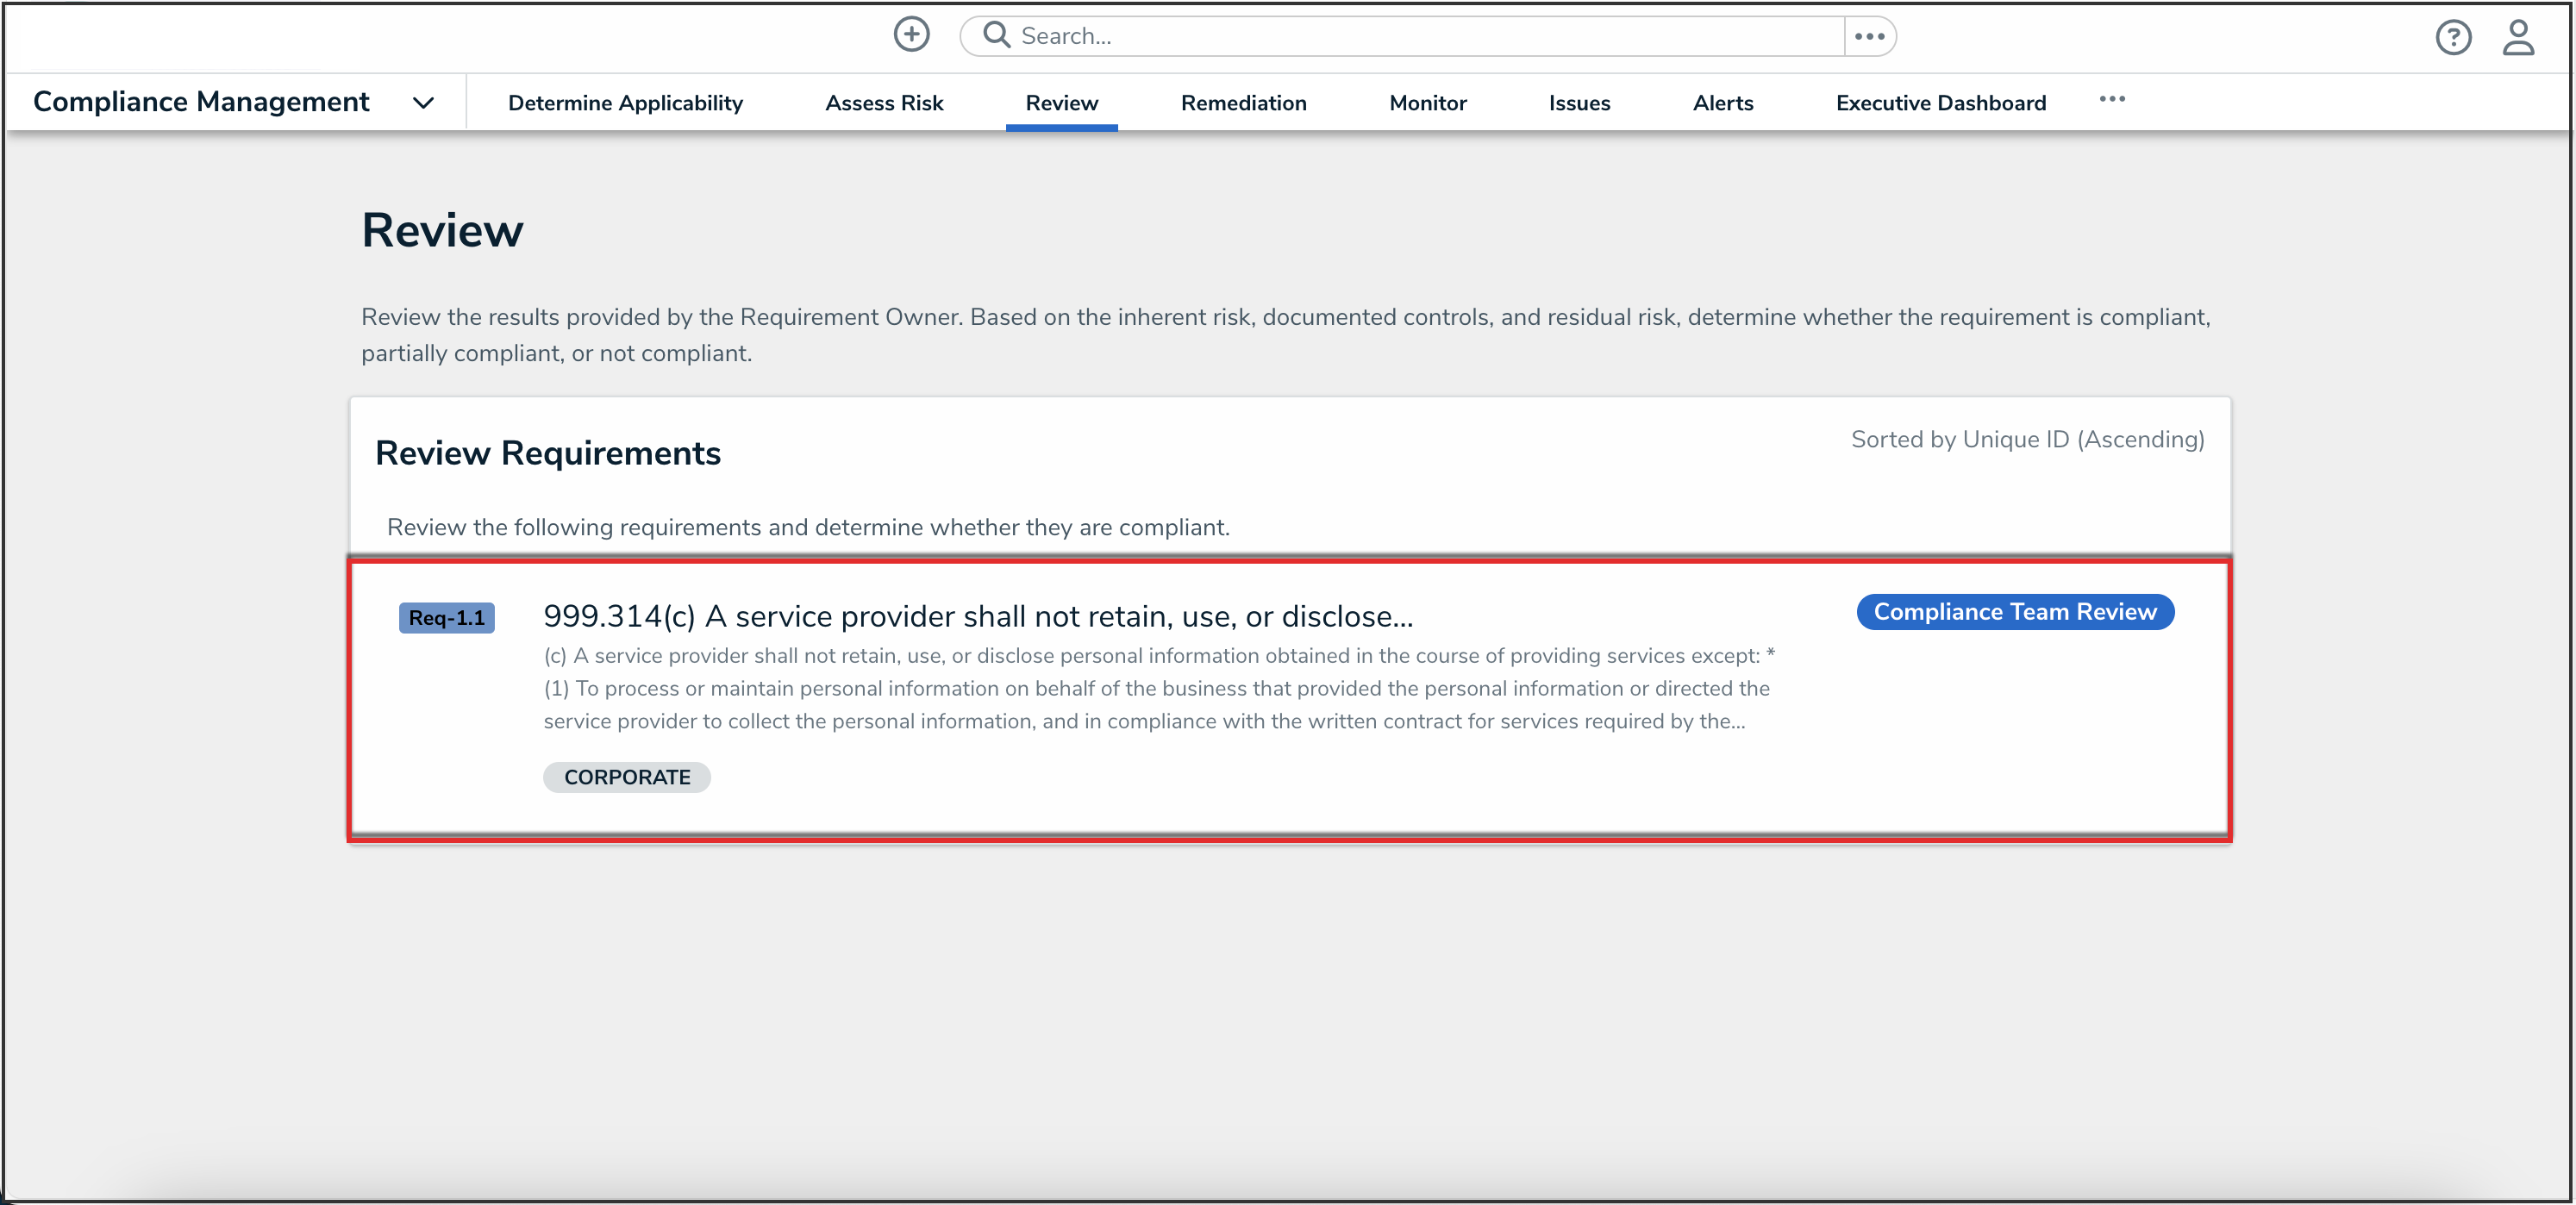Open requirement 999.314(c) title link

pyautogui.click(x=977, y=616)
